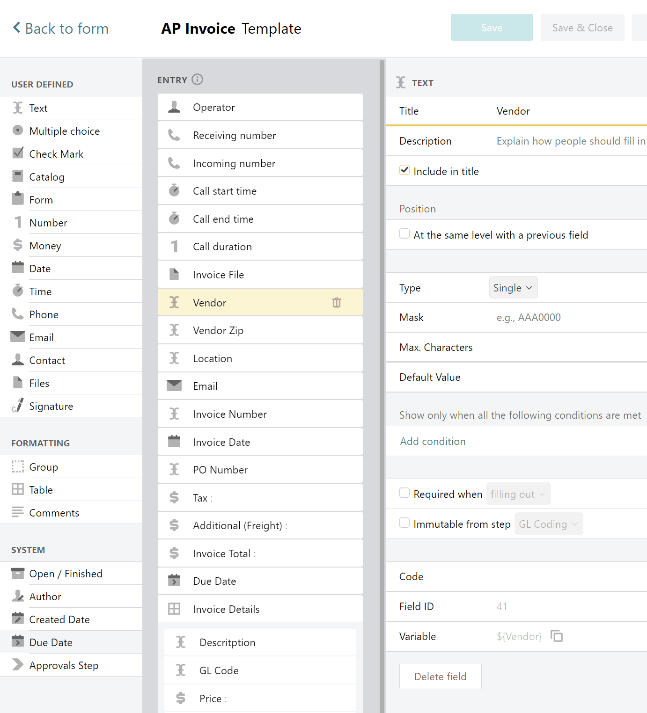
Task: Copy the ${Vendor} variable
Action: [x=557, y=636]
